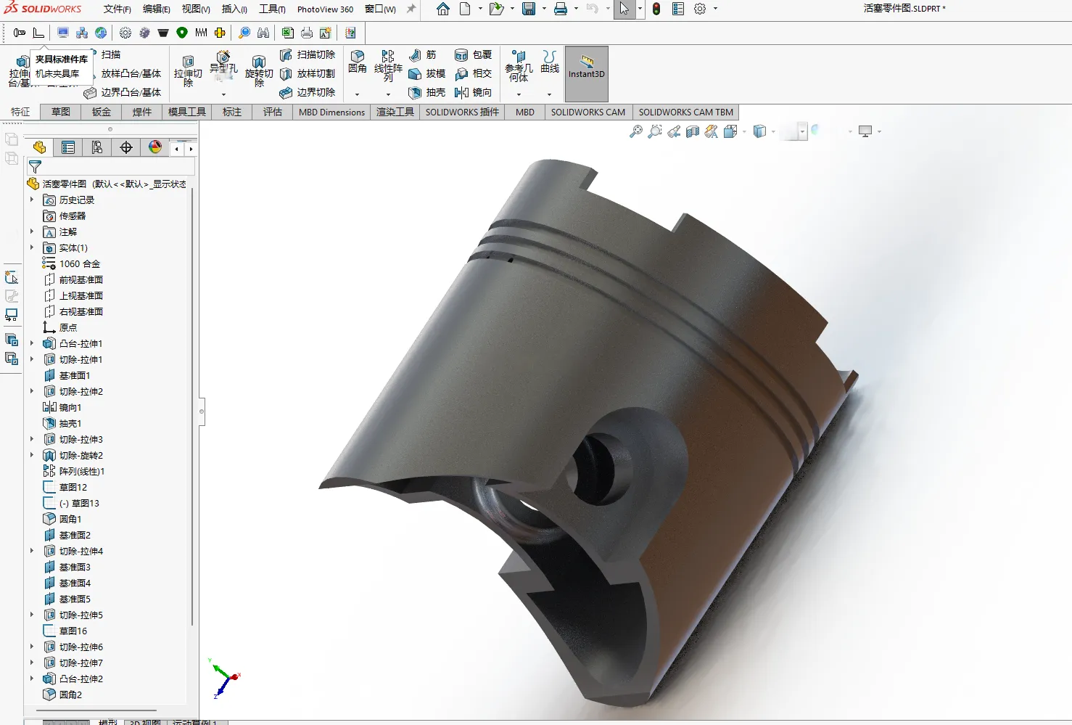This screenshot has height=725, width=1072.
Task: Select the 圆角2 feature in tree
Action: (x=63, y=695)
